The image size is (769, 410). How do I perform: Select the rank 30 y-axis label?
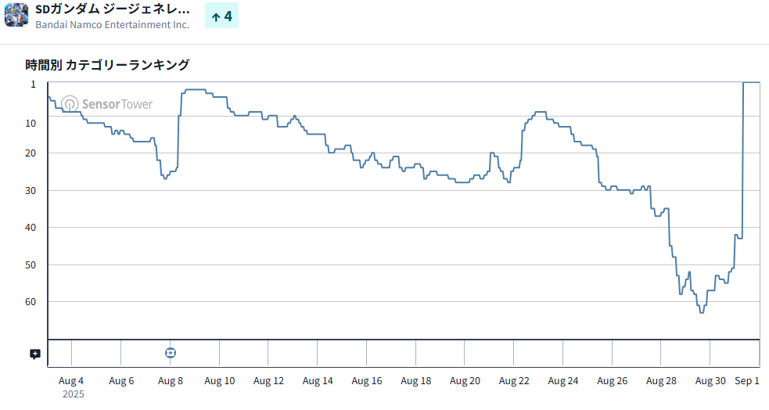click(31, 190)
